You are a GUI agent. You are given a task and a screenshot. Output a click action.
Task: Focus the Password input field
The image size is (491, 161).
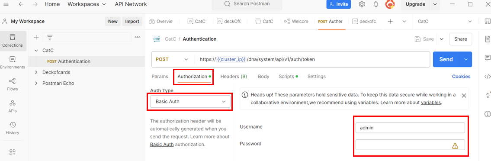point(410,145)
